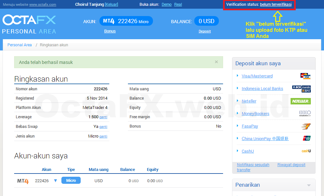
Task: Click the Bonus 'No' value
Action: (x=219, y=126)
